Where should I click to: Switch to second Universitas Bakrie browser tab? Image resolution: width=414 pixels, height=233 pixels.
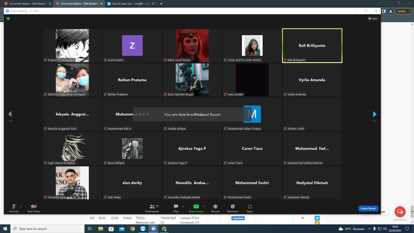click(x=79, y=4)
